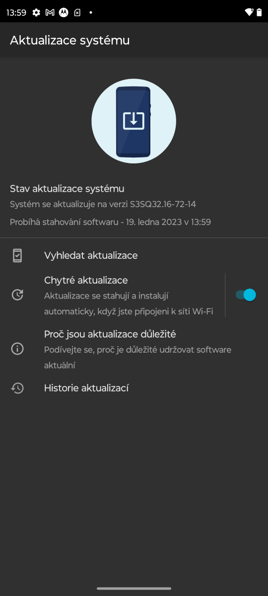Screen dimensions: 268x596
Task: Tap the battery indicator icon
Action: point(259,12)
